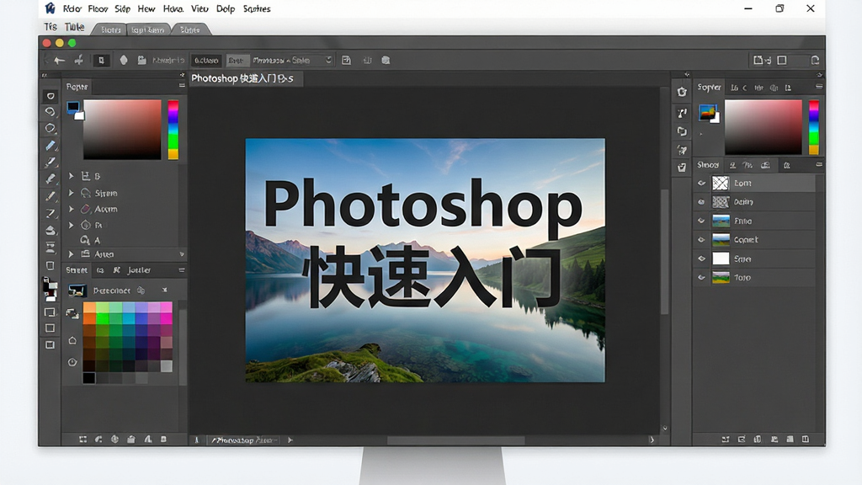Click the dark cube icon in options bar
862x485 pixels.
(386, 61)
